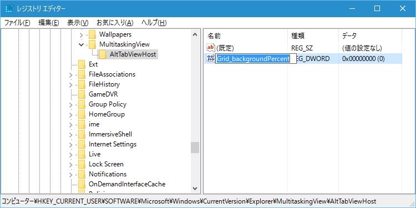Click the Registry Editor app icon in title bar
The width and height of the screenshot is (416, 208).
tap(9, 8)
